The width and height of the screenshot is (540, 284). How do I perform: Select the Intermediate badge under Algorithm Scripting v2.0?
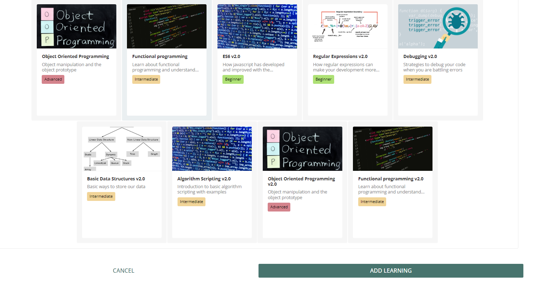191,202
